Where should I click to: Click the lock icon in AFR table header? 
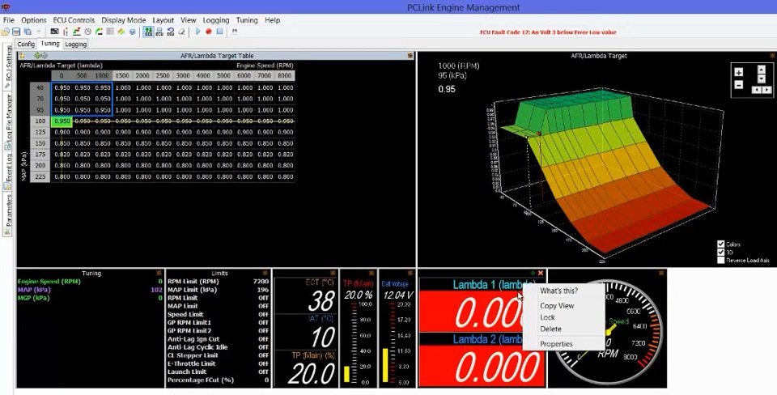[22, 56]
